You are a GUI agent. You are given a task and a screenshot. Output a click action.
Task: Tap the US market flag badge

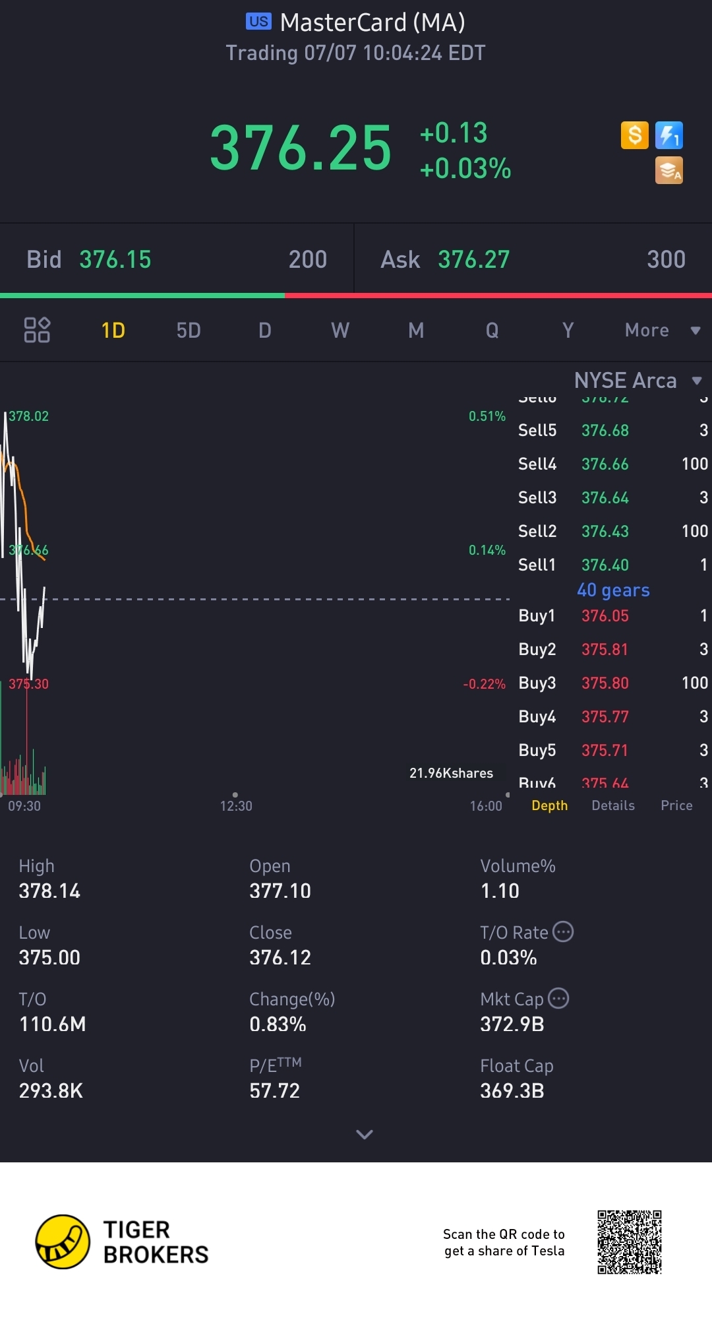[x=258, y=22]
